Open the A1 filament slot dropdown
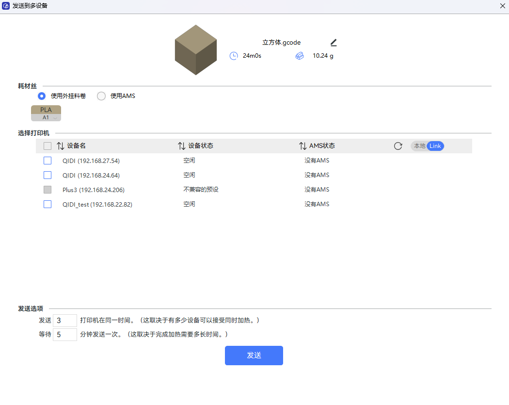Viewport: 509px width, 405px height. click(x=47, y=118)
